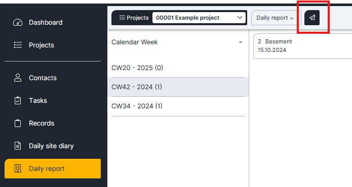352x187 pixels.
Task: Select CW42 - 2024 (1) week
Action: click(x=178, y=87)
